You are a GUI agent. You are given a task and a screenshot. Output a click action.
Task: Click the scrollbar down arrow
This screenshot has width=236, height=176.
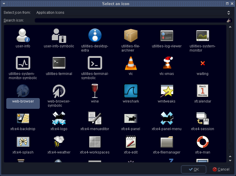[230, 160]
